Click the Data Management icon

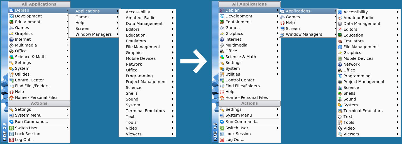coord(340,24)
